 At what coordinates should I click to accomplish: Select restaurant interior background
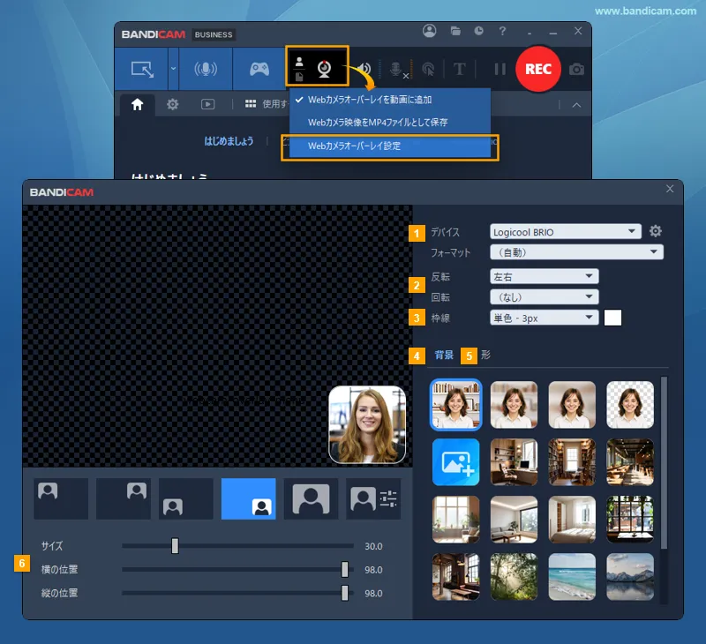click(x=630, y=462)
